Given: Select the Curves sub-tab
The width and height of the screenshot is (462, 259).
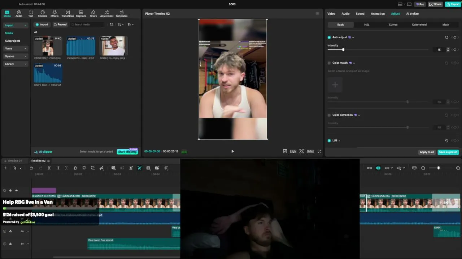Looking at the screenshot, I should (x=393, y=25).
